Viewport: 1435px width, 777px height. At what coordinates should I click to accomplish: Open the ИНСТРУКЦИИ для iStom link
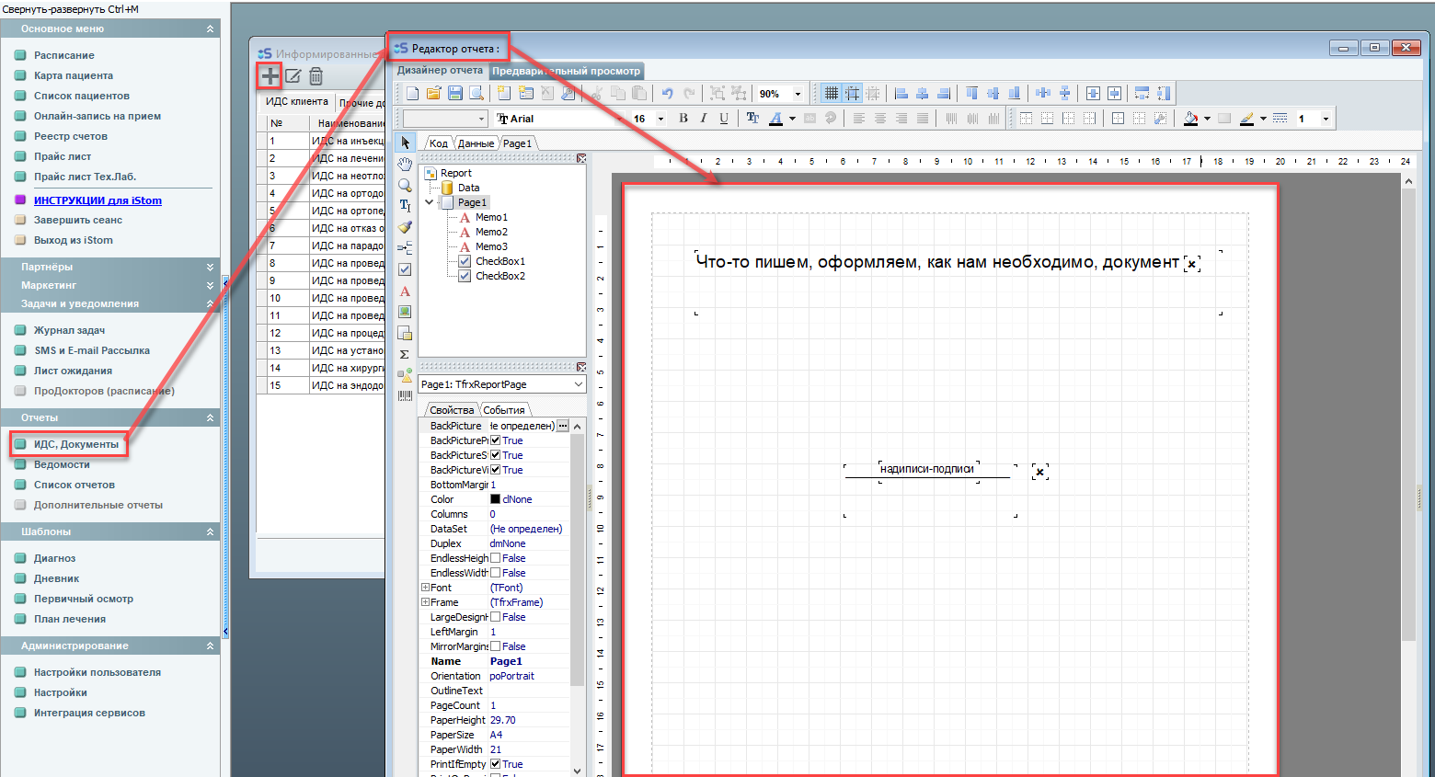click(x=98, y=200)
